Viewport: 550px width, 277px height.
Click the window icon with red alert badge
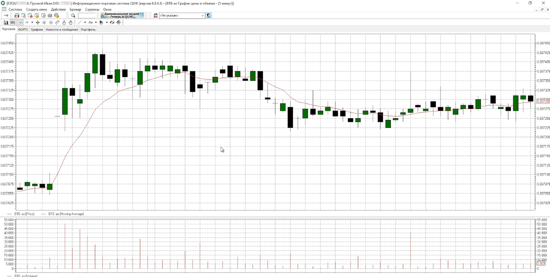pyautogui.click(x=30, y=15)
